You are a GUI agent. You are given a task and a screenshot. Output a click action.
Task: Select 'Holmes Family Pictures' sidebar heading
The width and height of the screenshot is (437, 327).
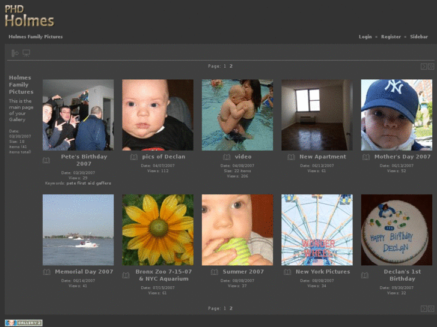(x=21, y=85)
